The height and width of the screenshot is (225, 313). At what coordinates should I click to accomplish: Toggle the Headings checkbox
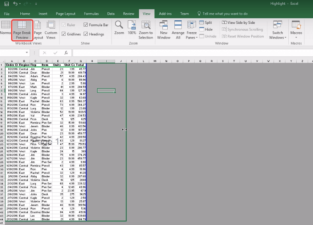point(86,34)
